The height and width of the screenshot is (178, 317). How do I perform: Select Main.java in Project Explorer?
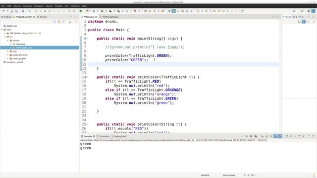coord(20,44)
